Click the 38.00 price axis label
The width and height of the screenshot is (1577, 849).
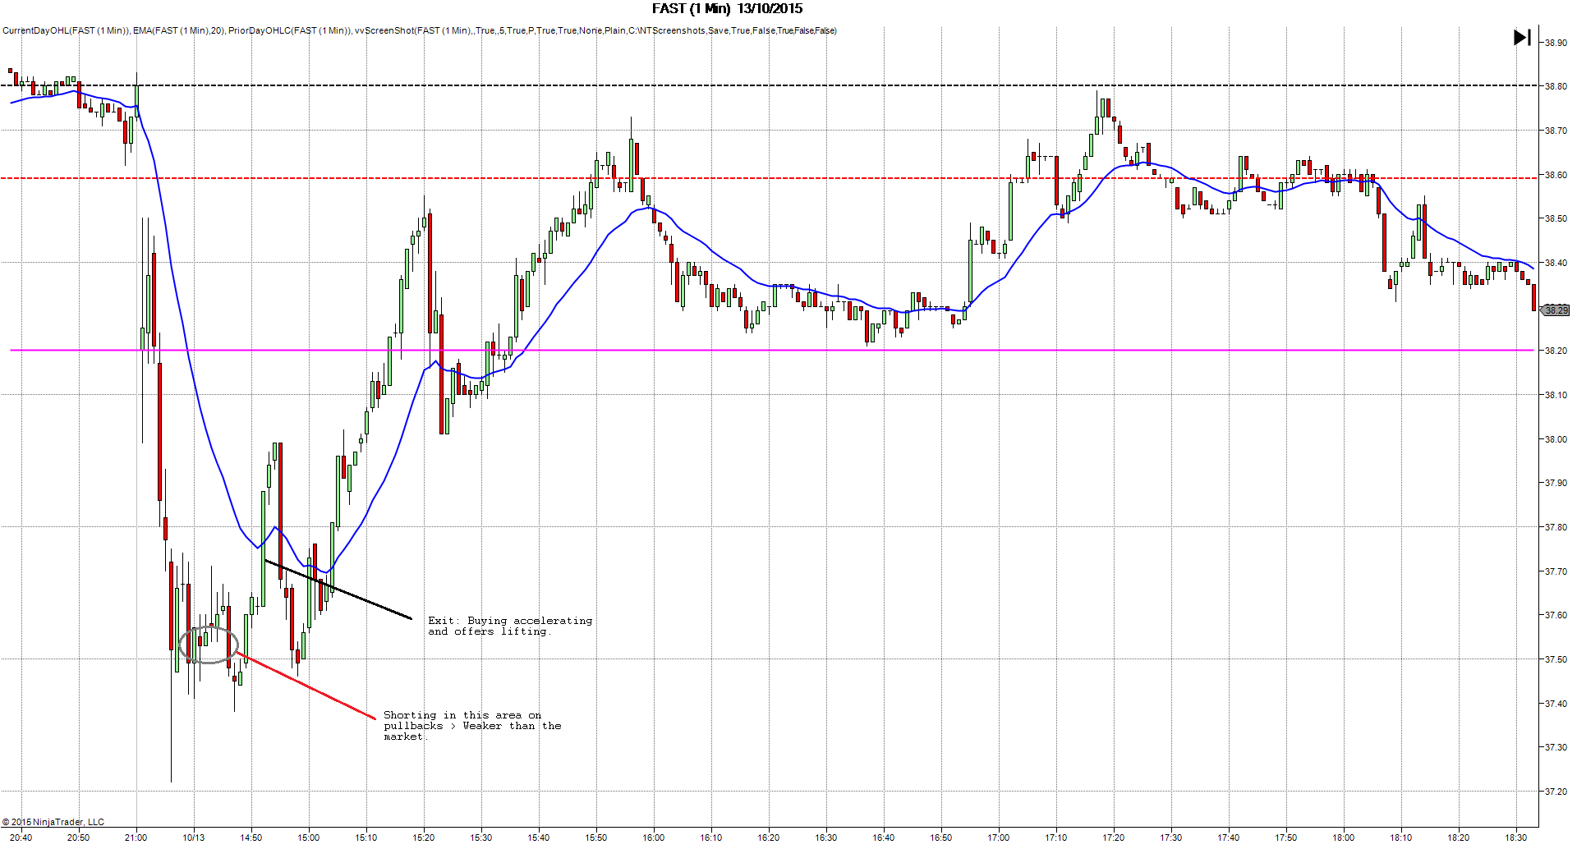(1556, 439)
